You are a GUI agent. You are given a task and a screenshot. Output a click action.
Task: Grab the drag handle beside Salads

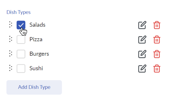click(11, 25)
